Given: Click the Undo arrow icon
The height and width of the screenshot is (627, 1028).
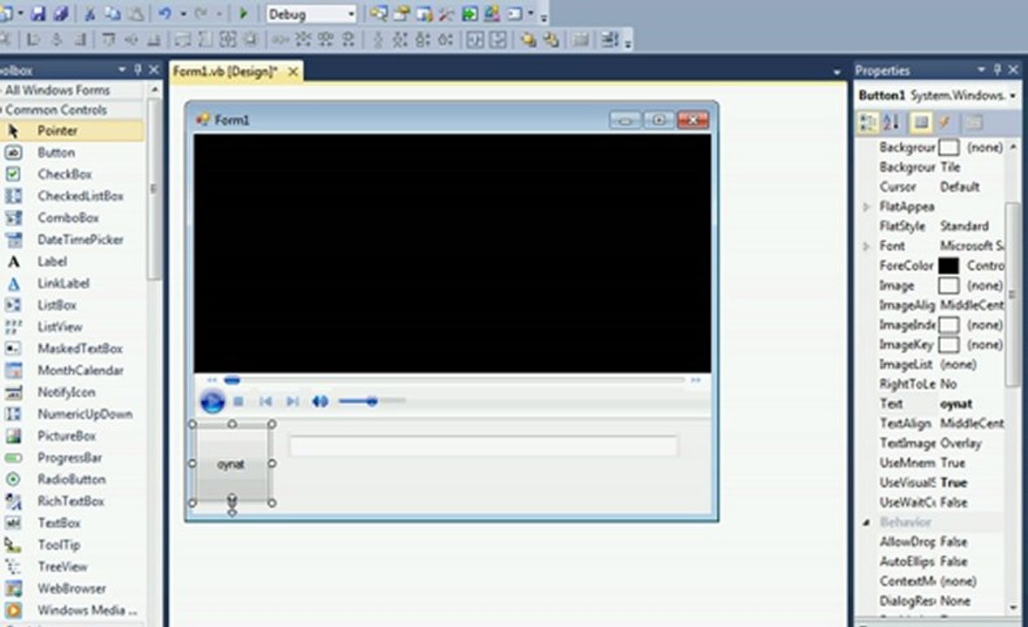Looking at the screenshot, I should click(x=165, y=13).
